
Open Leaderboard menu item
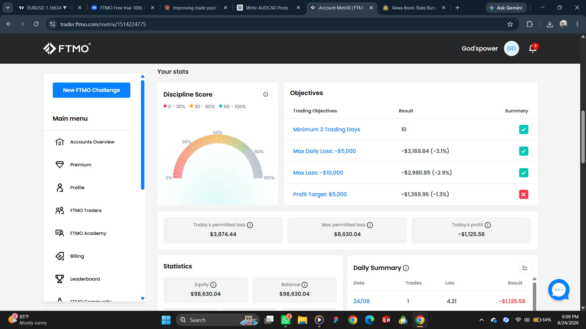tap(85, 279)
